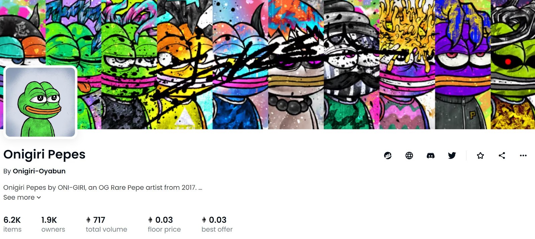Click the share icon

[x=502, y=155]
